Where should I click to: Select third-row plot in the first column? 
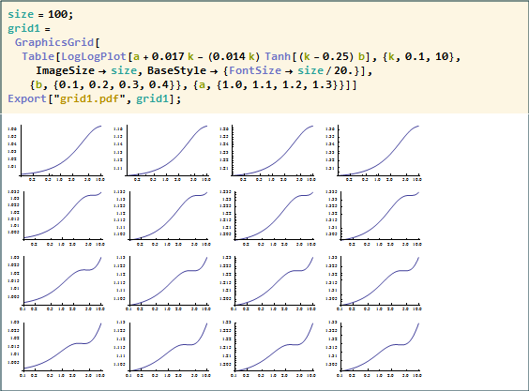(56, 283)
